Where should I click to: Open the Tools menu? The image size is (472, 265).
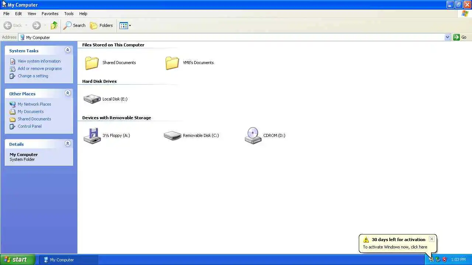pyautogui.click(x=69, y=14)
